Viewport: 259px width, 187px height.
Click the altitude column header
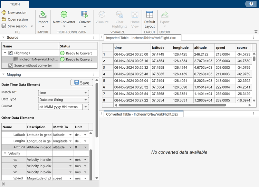click(204, 48)
